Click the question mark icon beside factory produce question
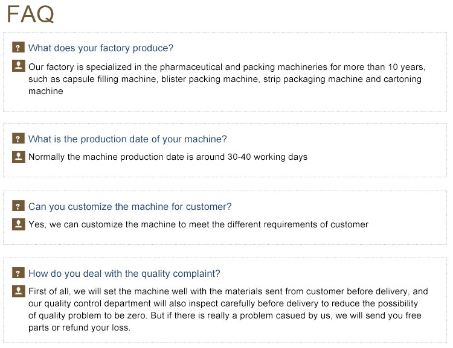Screen dimensions: 453x348 [x=18, y=48]
